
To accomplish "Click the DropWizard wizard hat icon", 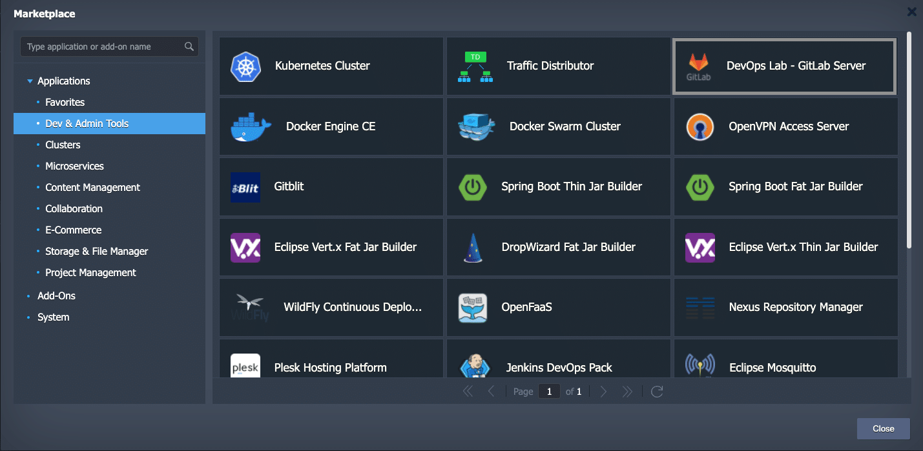I will point(473,248).
